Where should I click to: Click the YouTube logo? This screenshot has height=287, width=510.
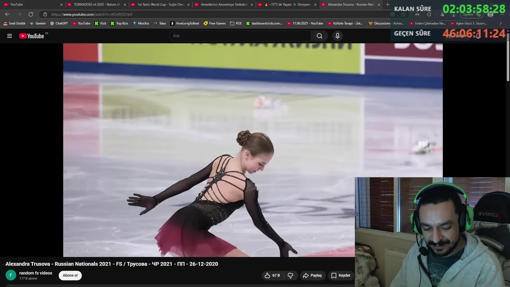[31, 36]
